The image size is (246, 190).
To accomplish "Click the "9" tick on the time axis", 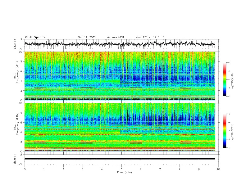I will tap(199, 169).
